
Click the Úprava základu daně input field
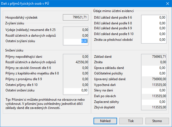tap(154, 68)
